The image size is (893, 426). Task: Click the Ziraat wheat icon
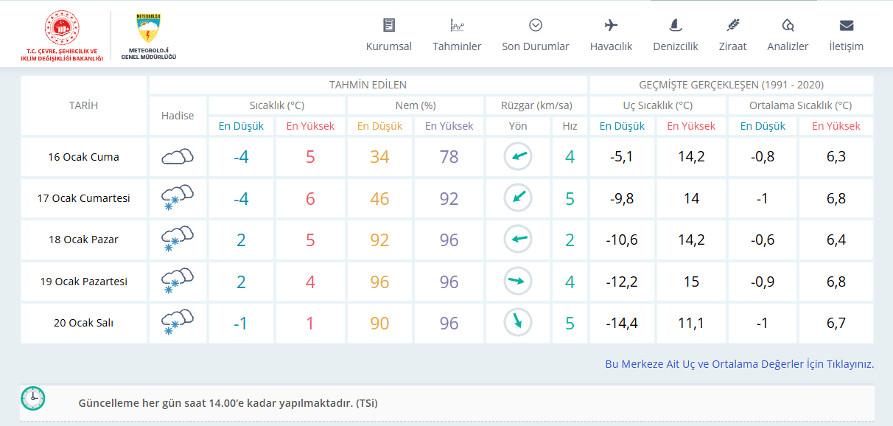point(732,25)
